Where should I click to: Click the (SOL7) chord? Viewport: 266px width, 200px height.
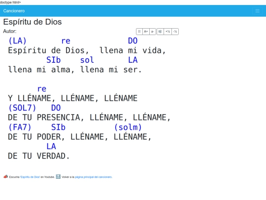pos(22,108)
